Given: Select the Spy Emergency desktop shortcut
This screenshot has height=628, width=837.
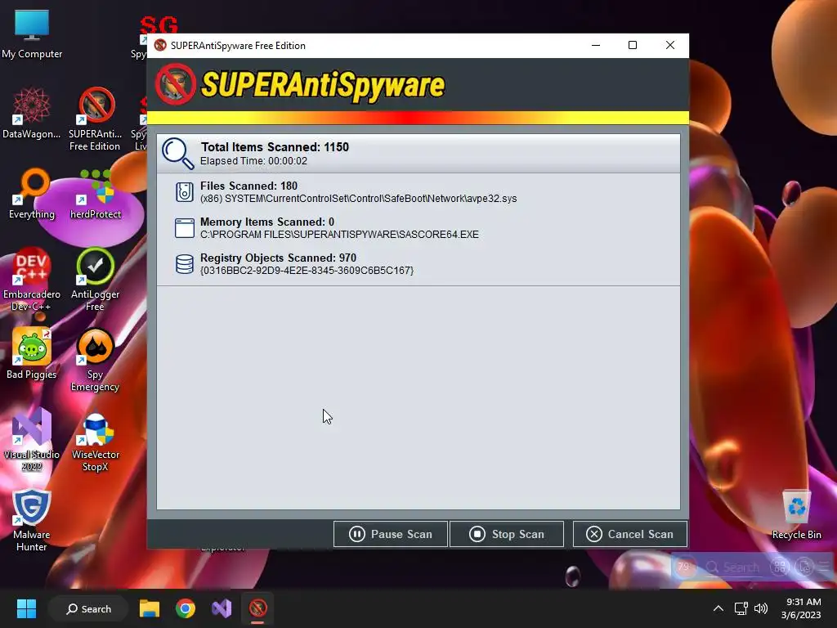Looking at the screenshot, I should (x=95, y=360).
